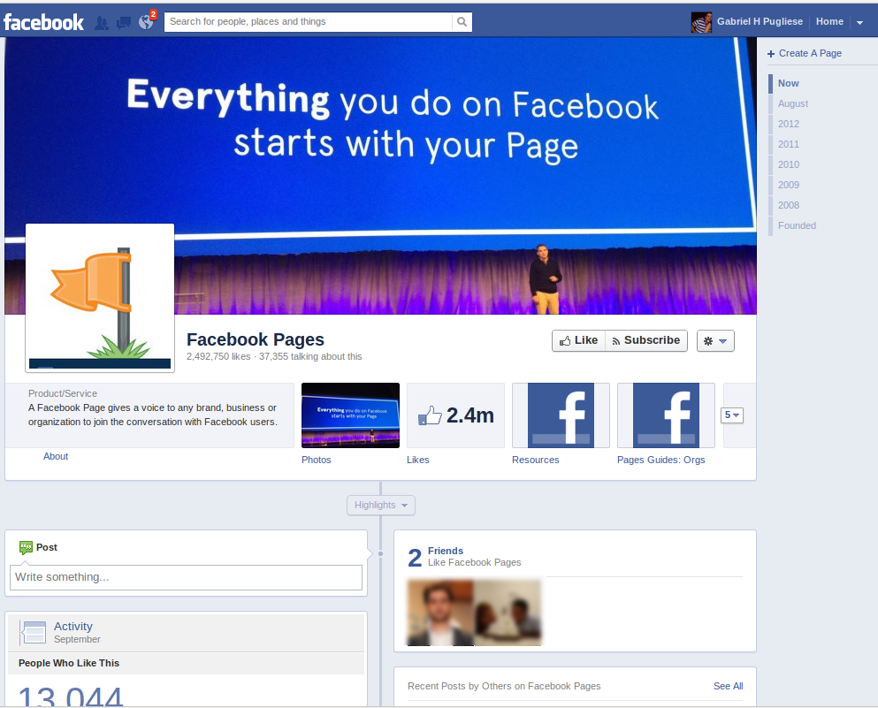The image size is (878, 708).
Task: Open account menu arrow next to Home
Action: [859, 22]
